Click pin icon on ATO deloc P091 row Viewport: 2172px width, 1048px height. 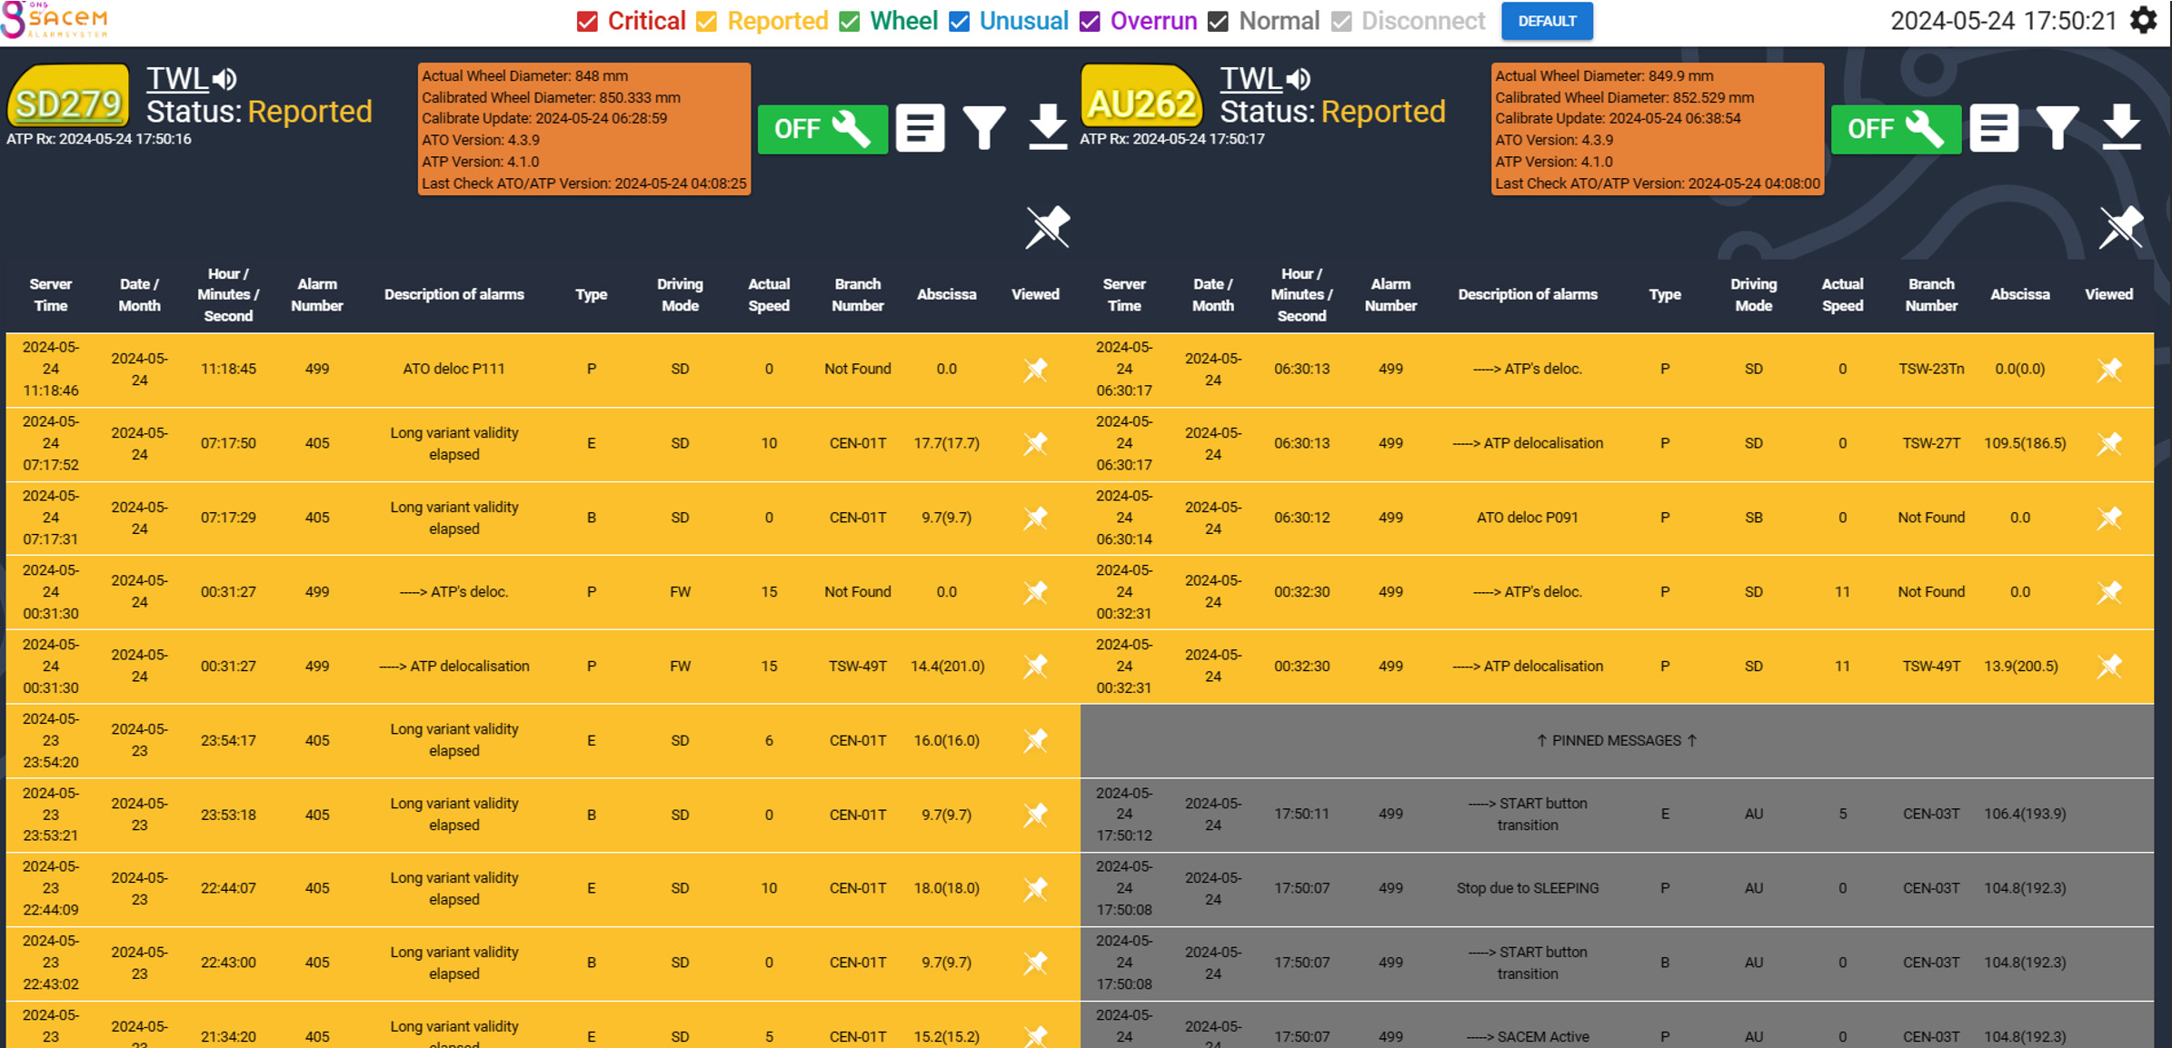[2108, 518]
